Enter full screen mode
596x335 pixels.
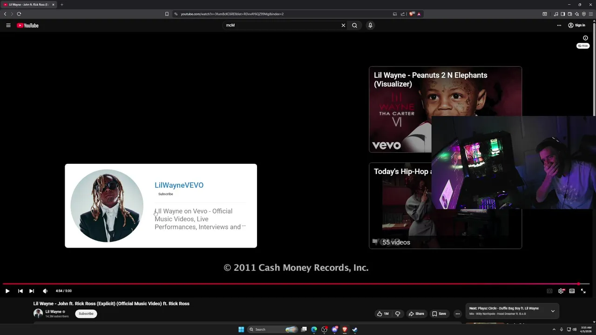pyautogui.click(x=583, y=291)
